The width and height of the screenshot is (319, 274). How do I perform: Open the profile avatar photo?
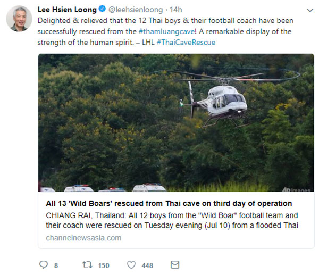click(19, 19)
